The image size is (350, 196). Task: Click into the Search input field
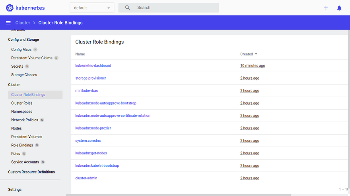click(x=175, y=8)
